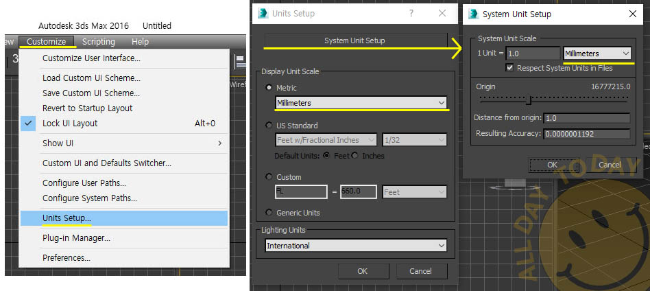Click the custom unit name FL field

pos(301,191)
